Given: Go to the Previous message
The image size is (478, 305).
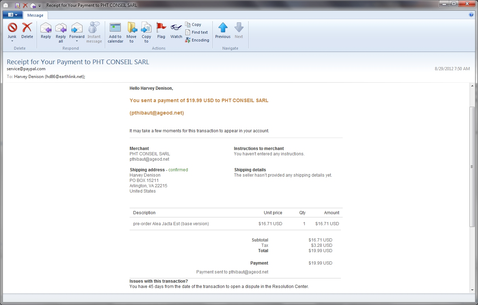Looking at the screenshot, I should pos(223,30).
